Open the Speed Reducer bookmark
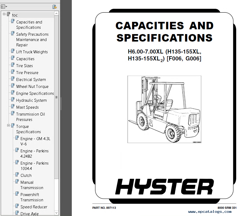This screenshot has height=216, width=245. 34,207
